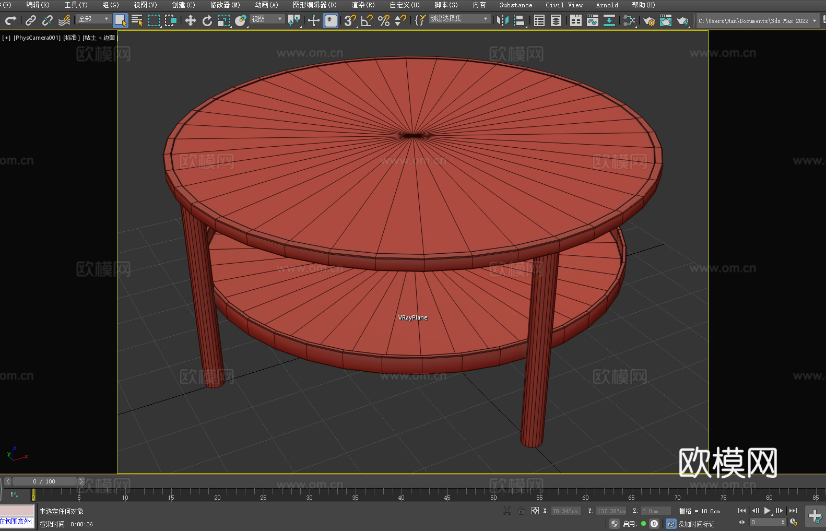
Task: Expand the project folder path dropdown
Action: [x=814, y=21]
